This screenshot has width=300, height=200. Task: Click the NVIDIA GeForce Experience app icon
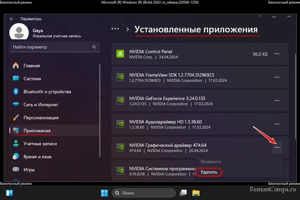120,101
